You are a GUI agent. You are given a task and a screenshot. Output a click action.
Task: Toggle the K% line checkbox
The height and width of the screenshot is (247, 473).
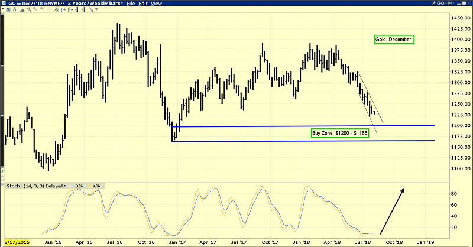click(x=102, y=186)
